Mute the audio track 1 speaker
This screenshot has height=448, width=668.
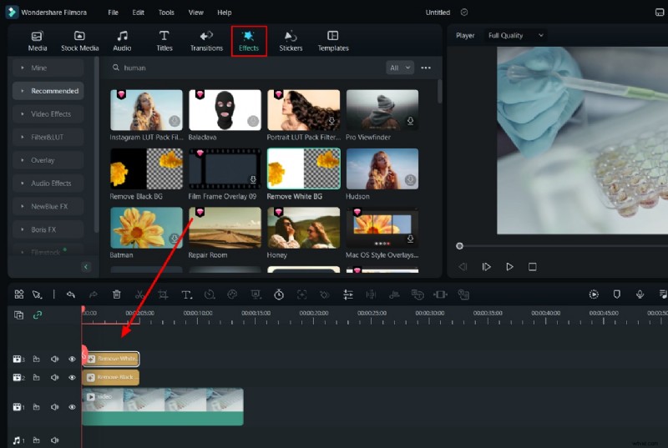[x=54, y=440]
